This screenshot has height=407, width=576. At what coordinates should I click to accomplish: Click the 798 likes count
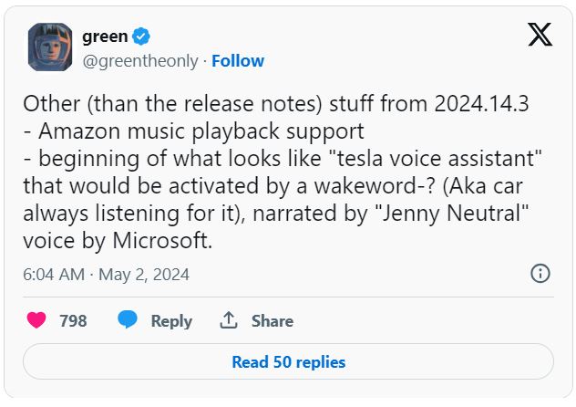[73, 321]
